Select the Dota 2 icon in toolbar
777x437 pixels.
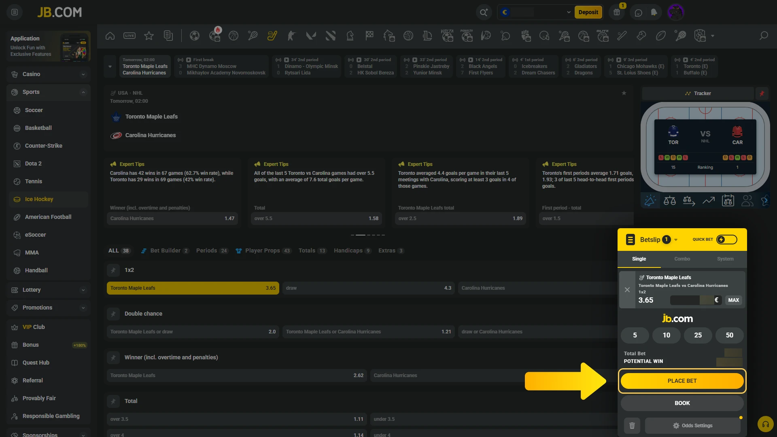331,36
